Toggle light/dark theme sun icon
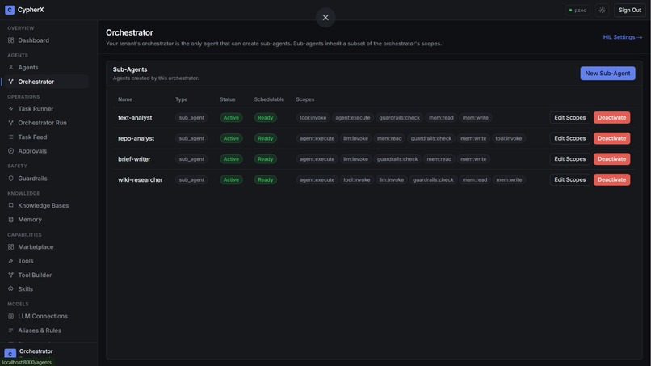This screenshot has width=651, height=366. pyautogui.click(x=602, y=10)
